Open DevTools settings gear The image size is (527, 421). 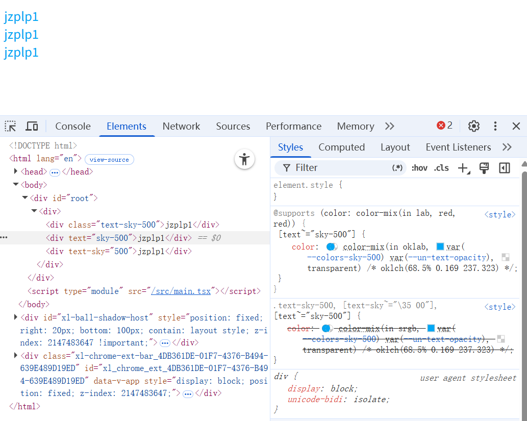(x=473, y=127)
